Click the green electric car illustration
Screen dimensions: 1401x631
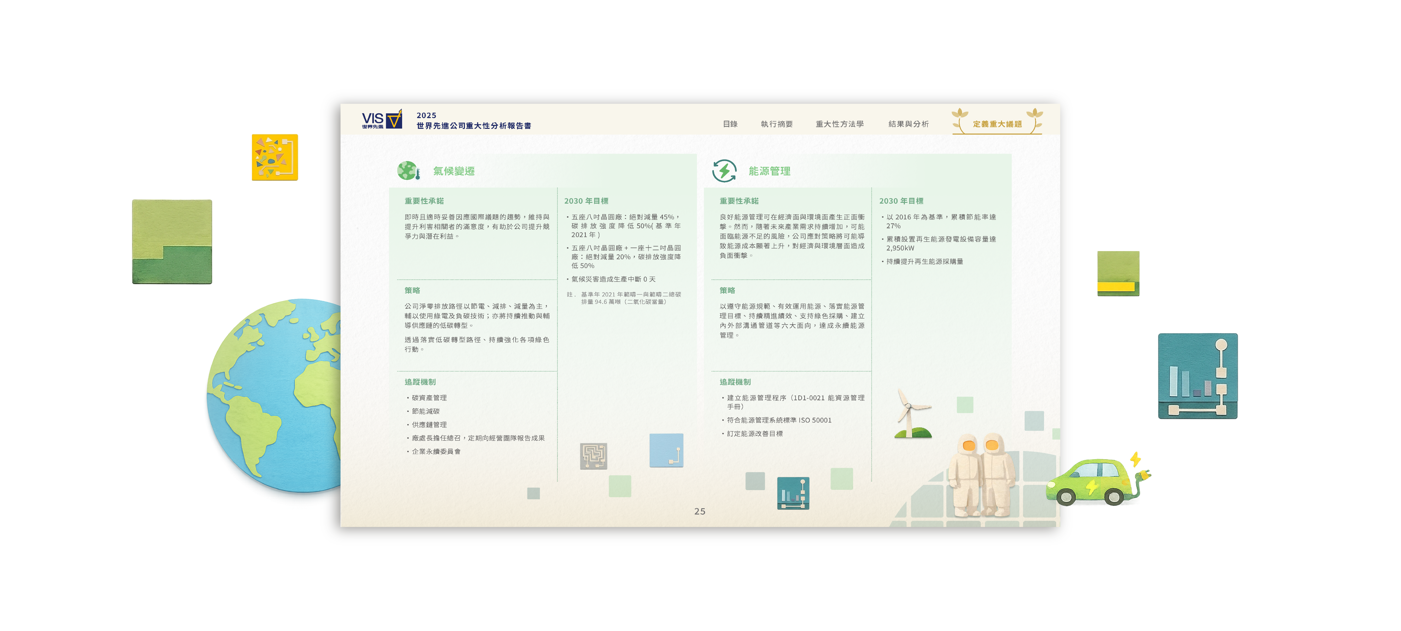coord(1098,479)
